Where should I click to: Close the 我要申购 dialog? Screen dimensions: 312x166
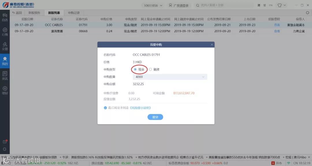pyautogui.click(x=212, y=45)
